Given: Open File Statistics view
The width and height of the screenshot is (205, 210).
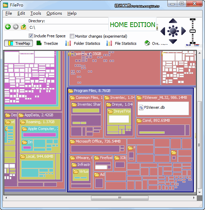Looking at the screenshot, I should [121, 43].
